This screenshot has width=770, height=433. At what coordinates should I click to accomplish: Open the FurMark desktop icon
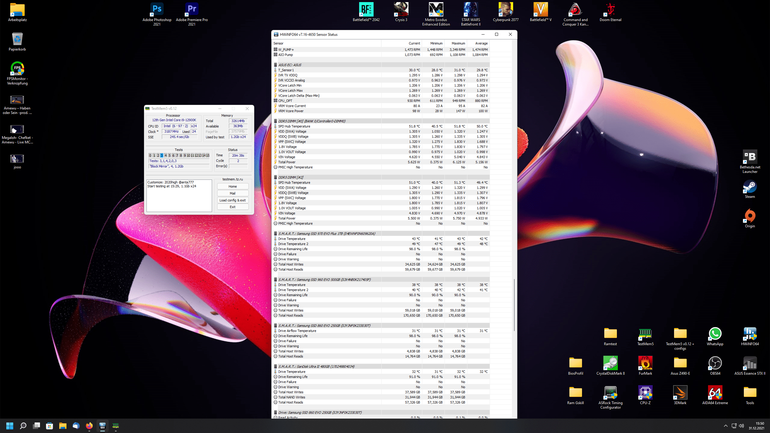645,364
